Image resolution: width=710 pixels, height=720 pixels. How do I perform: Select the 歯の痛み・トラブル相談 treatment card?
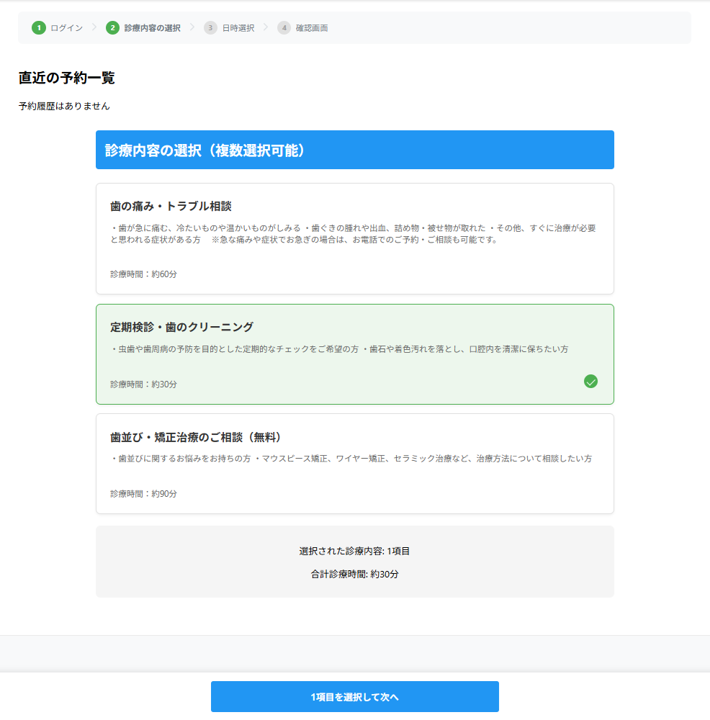[354, 238]
